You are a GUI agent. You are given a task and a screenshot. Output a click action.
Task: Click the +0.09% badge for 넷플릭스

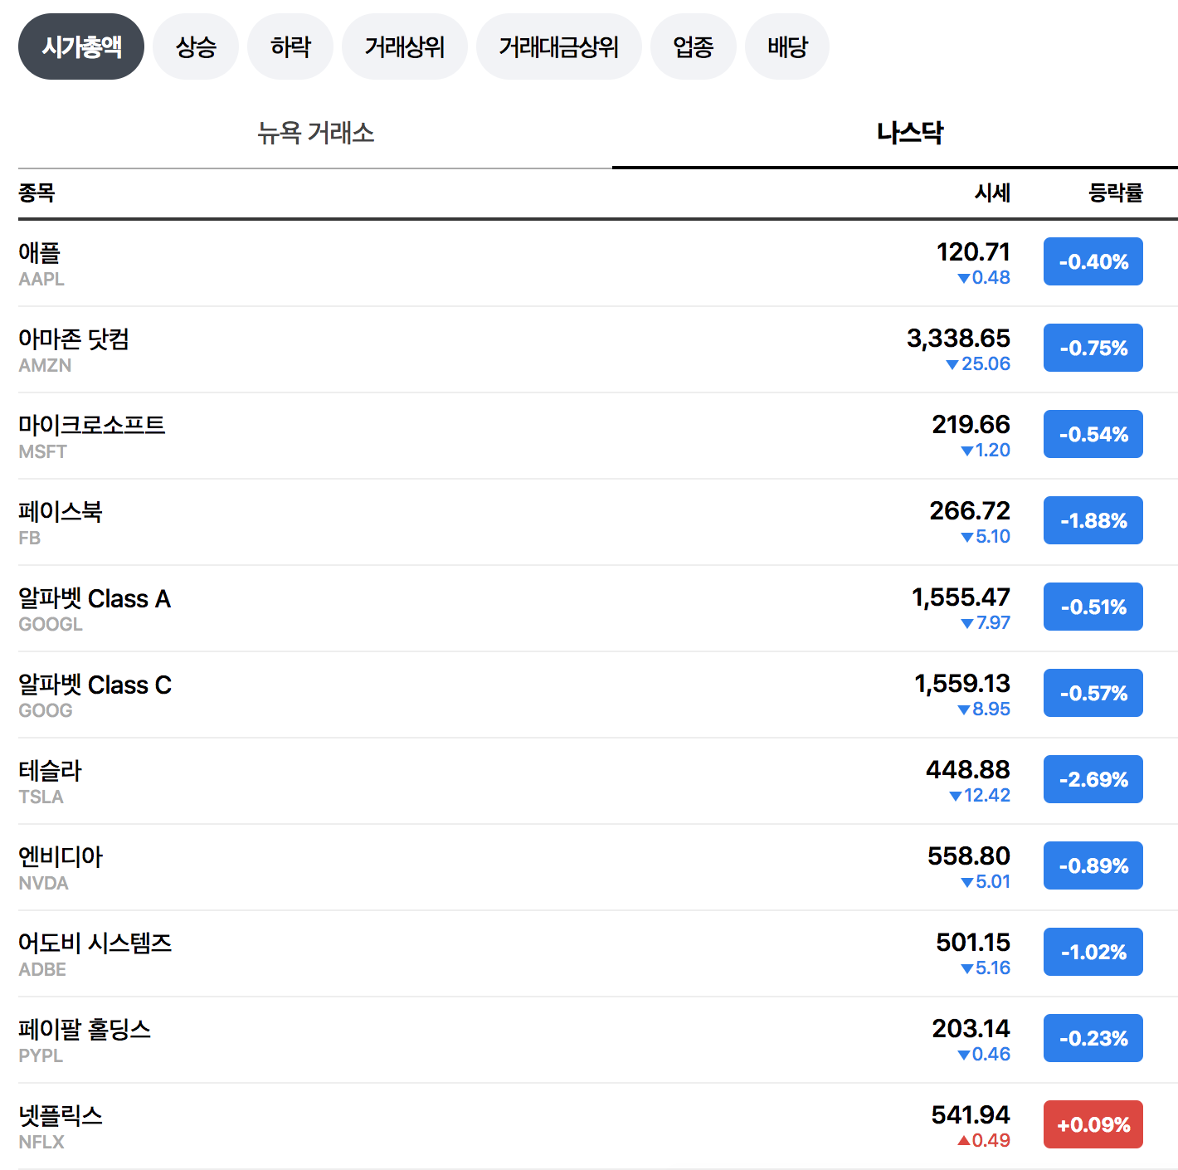tap(1093, 1124)
